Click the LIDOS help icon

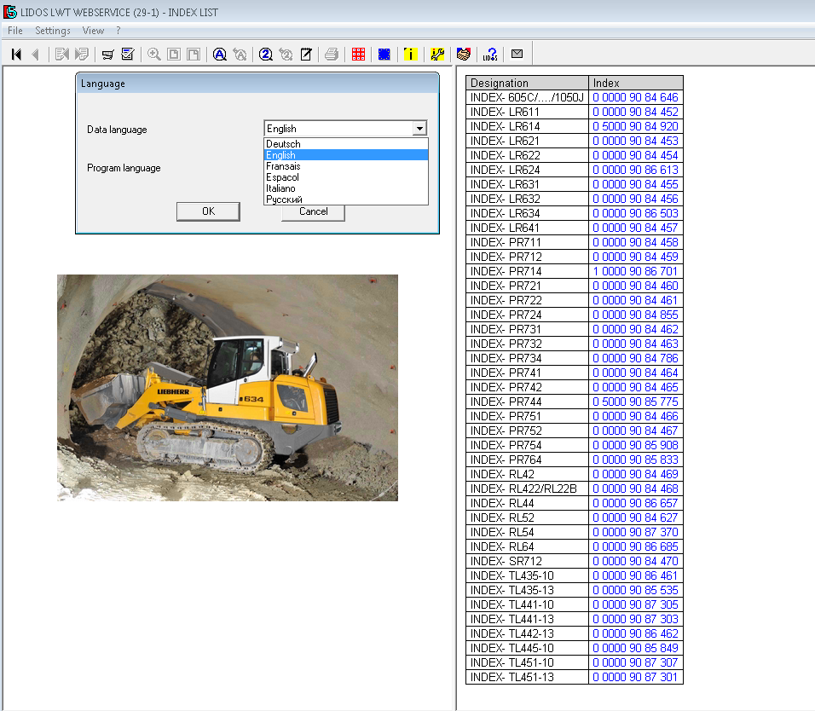point(490,53)
